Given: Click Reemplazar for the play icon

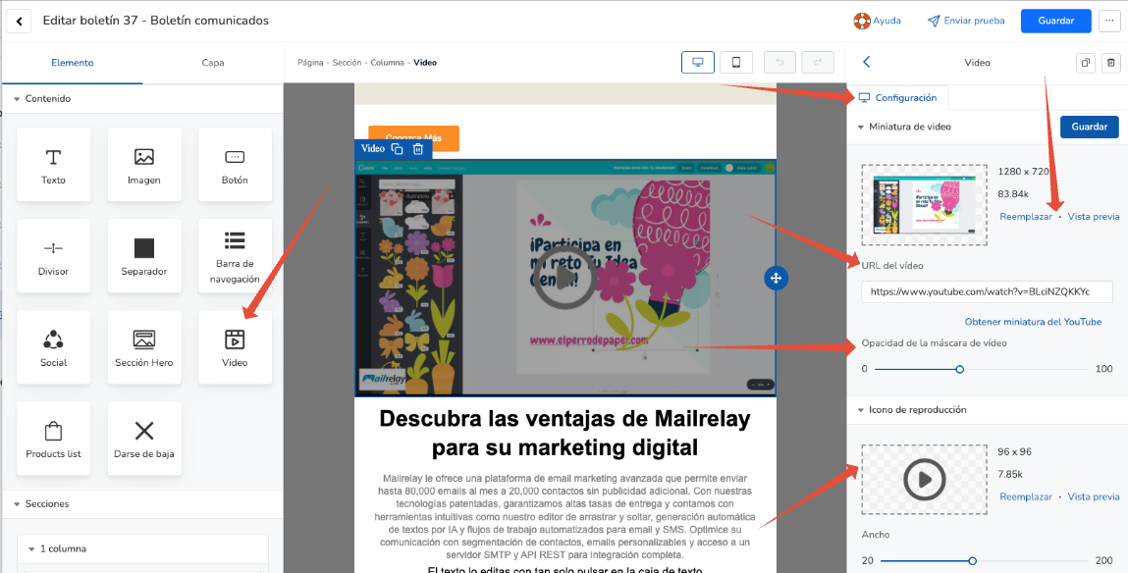Looking at the screenshot, I should (1026, 496).
